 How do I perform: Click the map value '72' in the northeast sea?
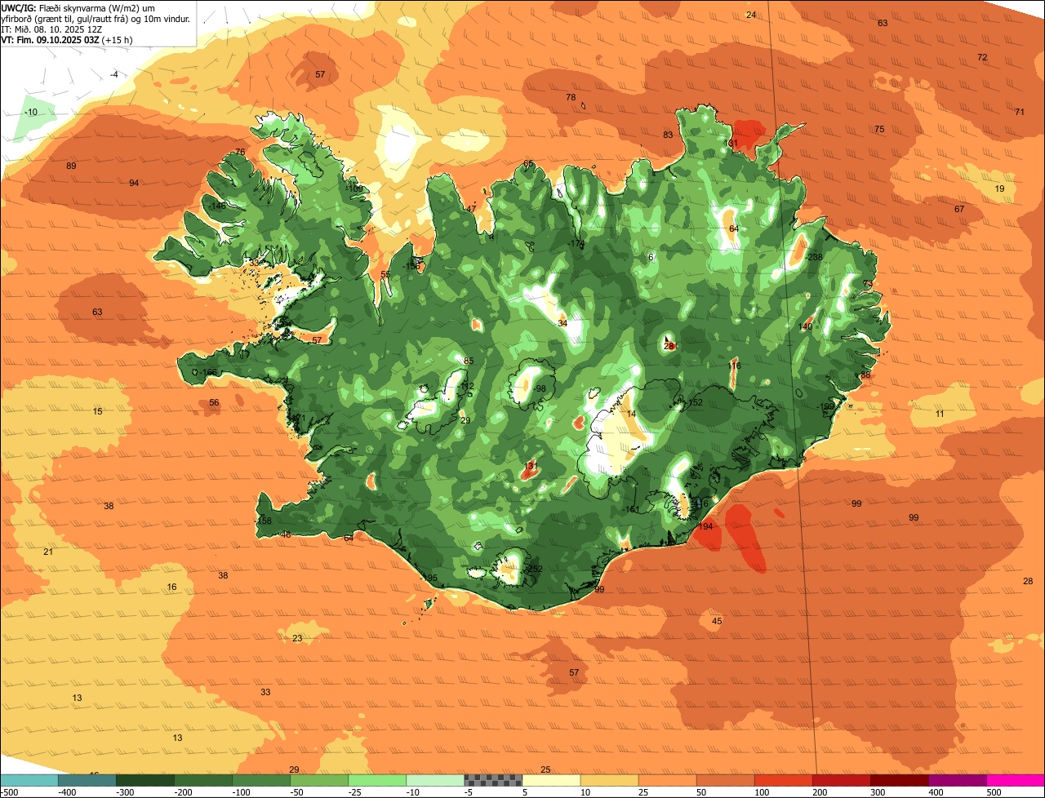click(982, 57)
